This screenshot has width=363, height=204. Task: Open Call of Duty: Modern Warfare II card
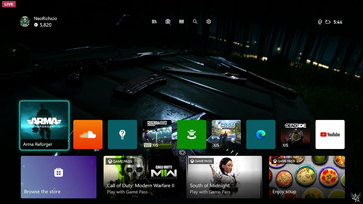(x=141, y=177)
